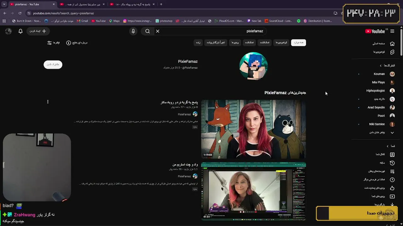Open the first video's three-dot menu

(48, 102)
